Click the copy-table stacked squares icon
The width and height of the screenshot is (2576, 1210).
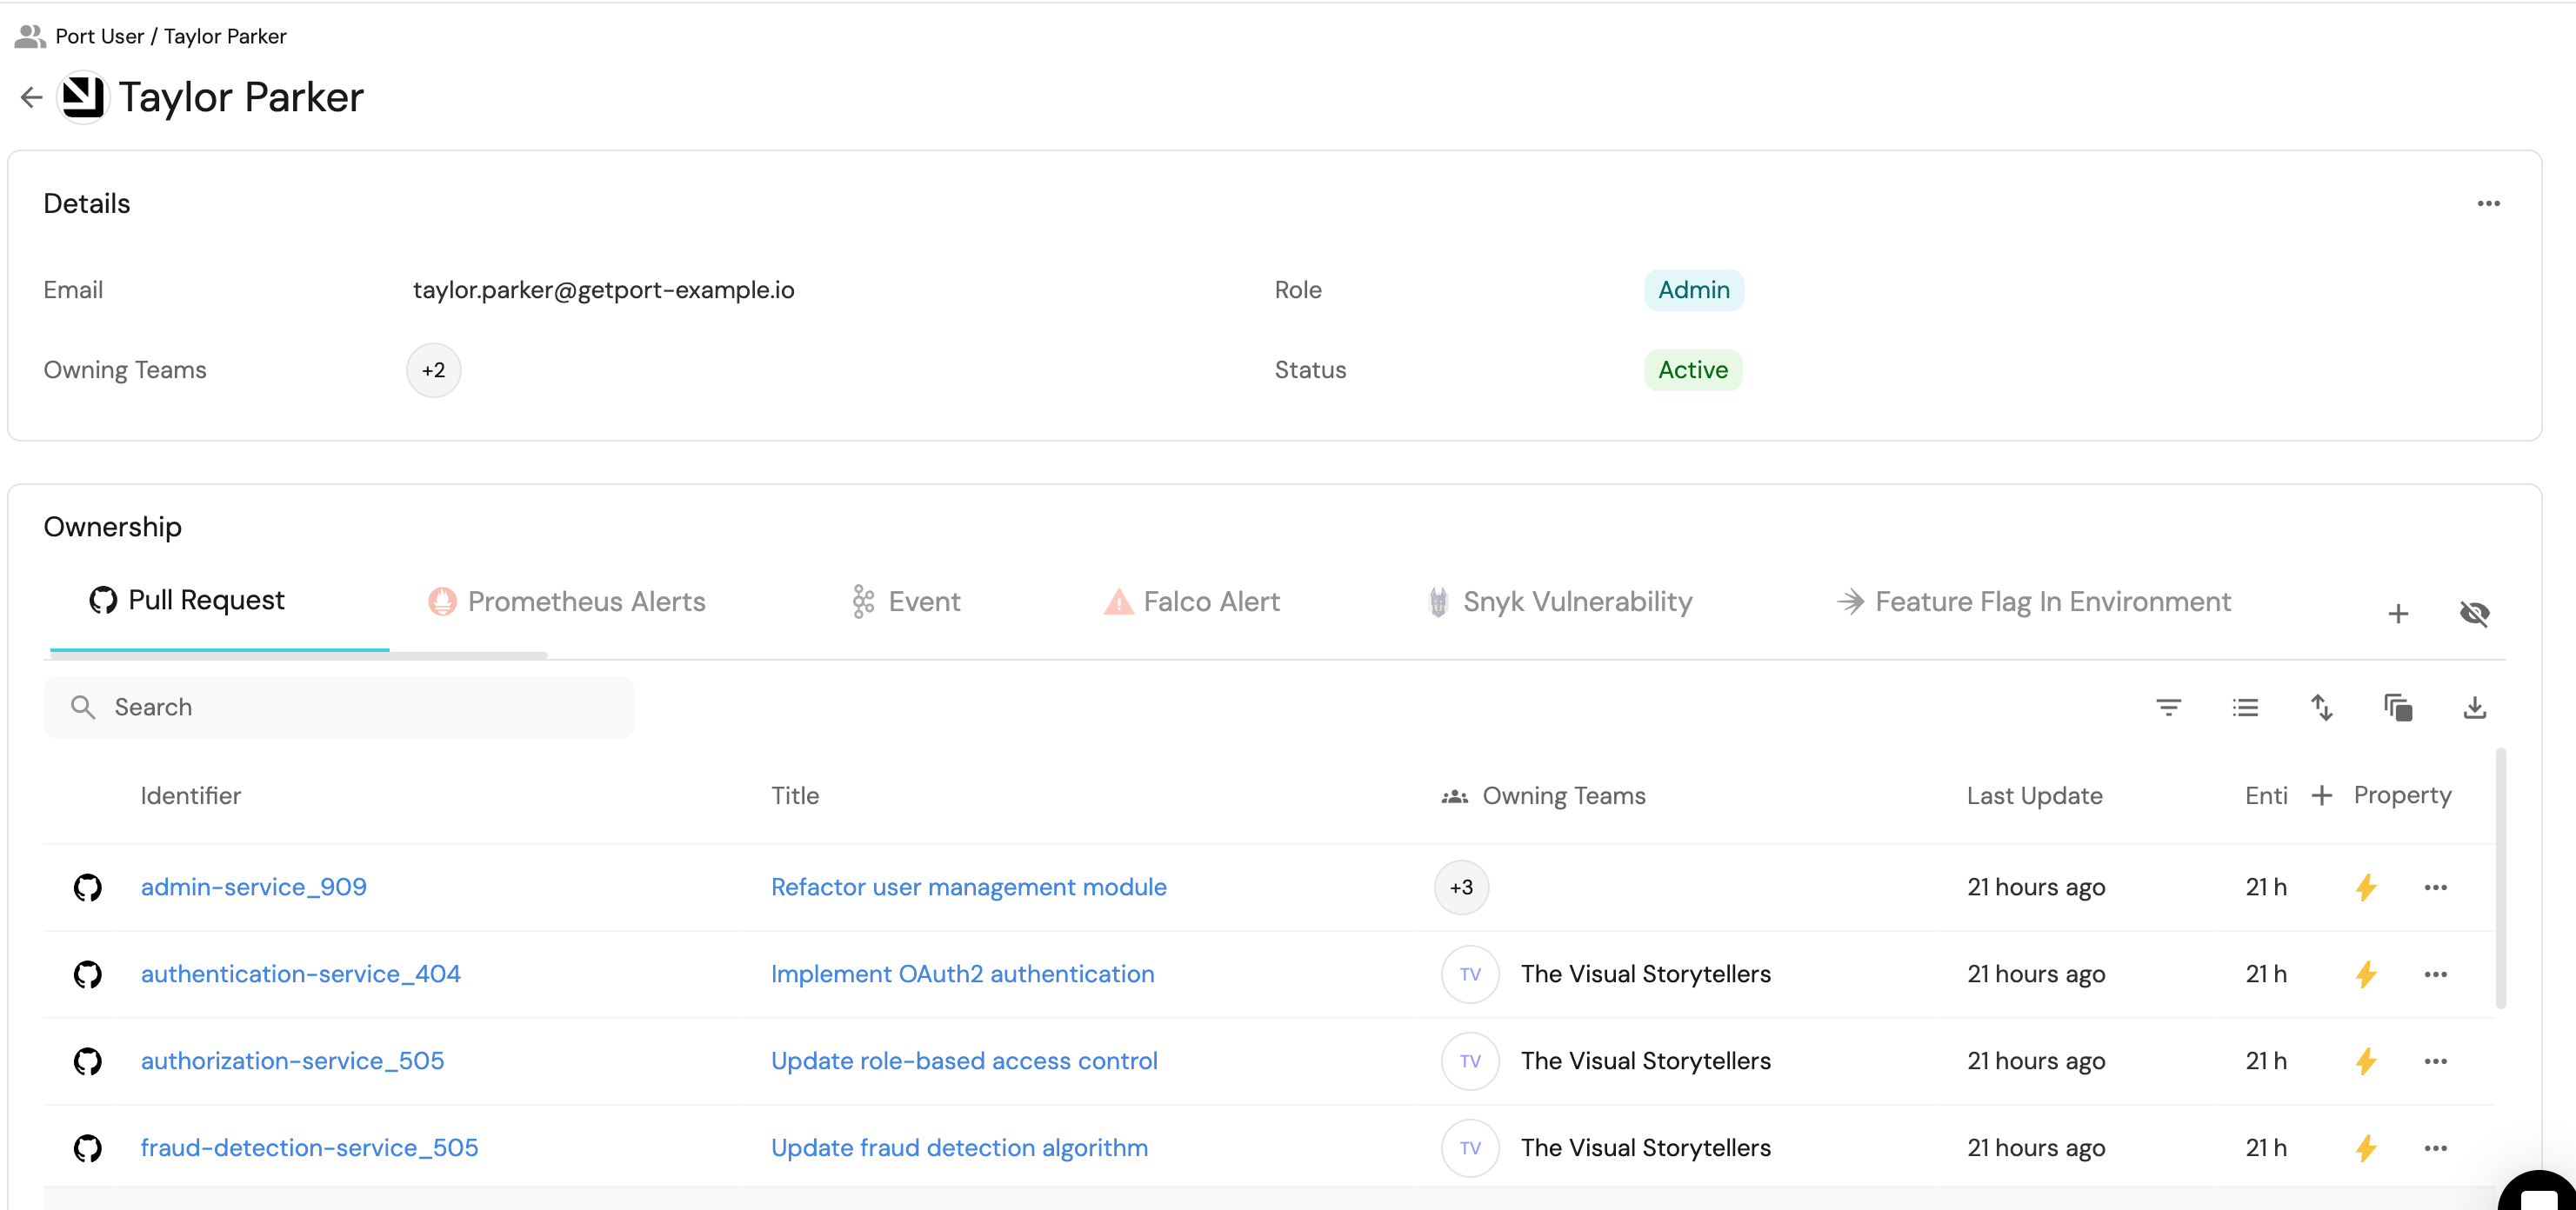tap(2398, 708)
